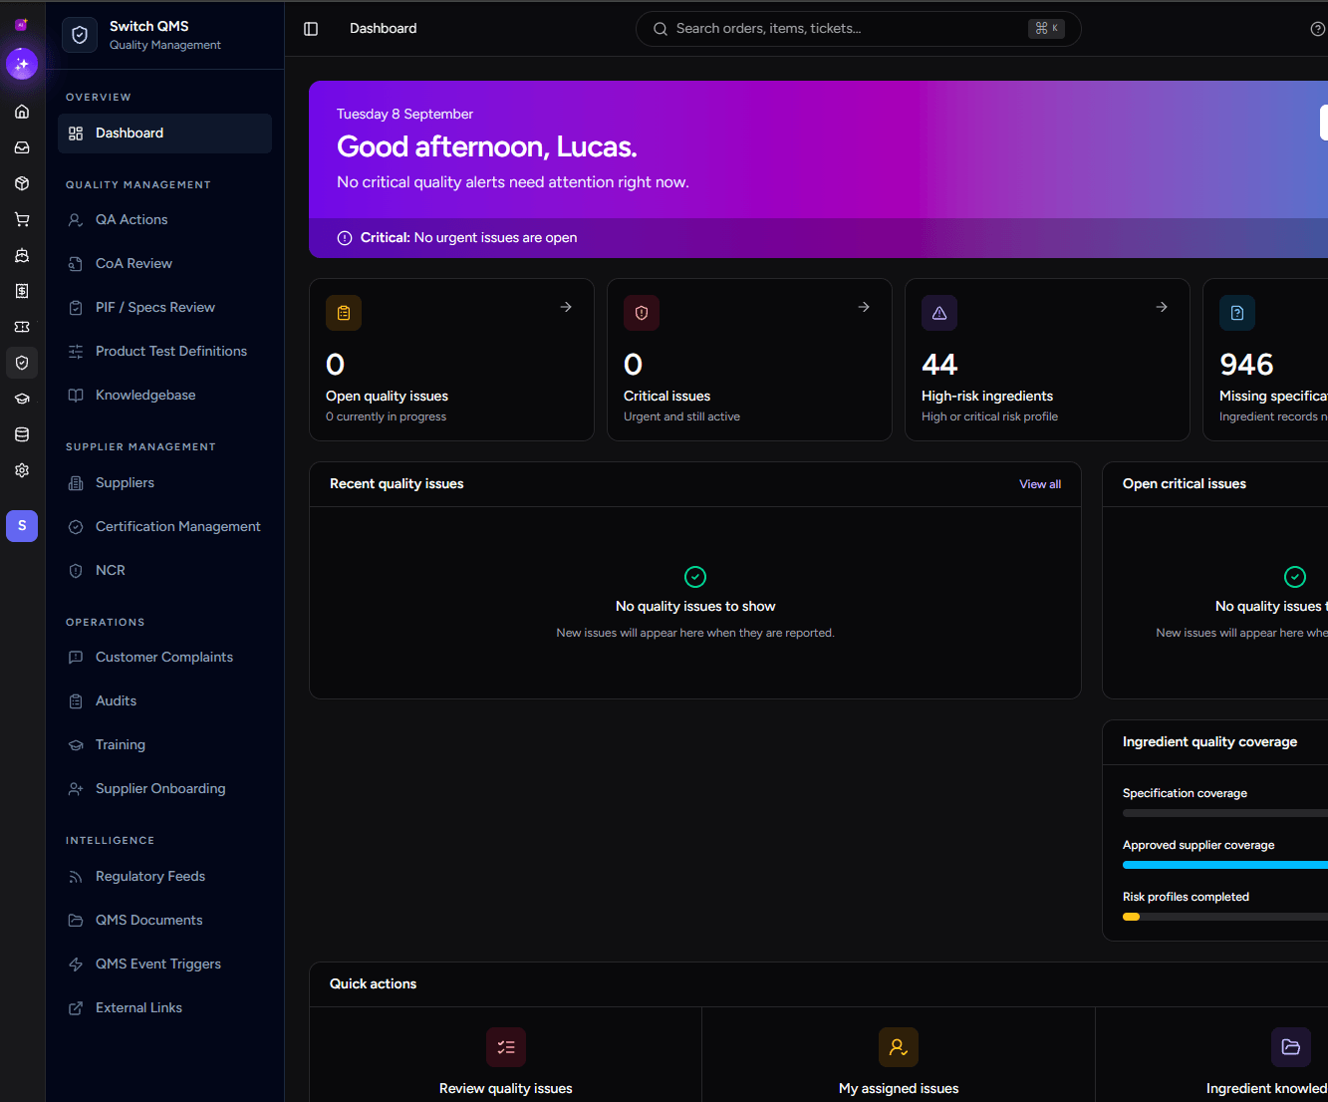The image size is (1328, 1102).
Task: Open the ticket icon module
Action: [22, 327]
